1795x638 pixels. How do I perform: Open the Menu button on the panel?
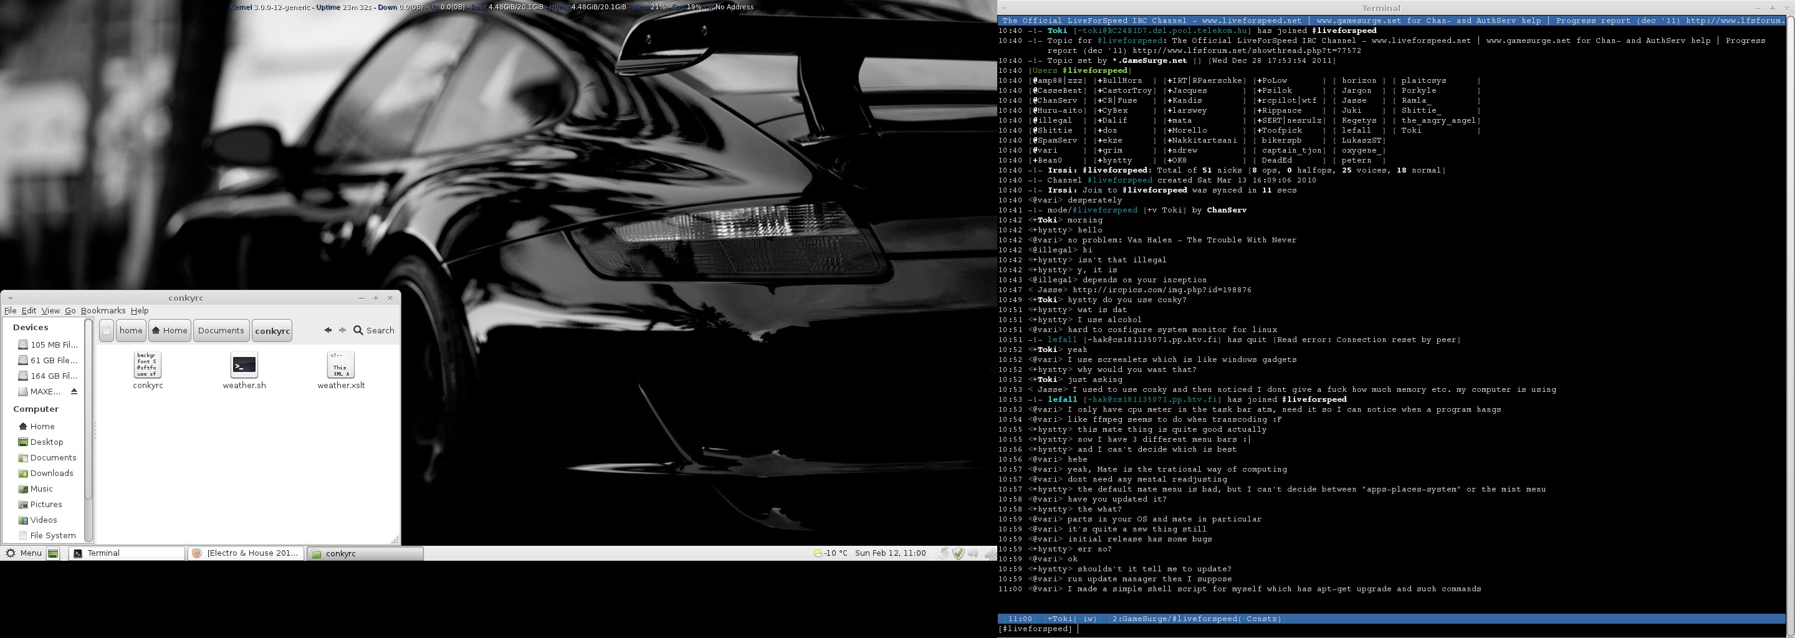[x=24, y=553]
